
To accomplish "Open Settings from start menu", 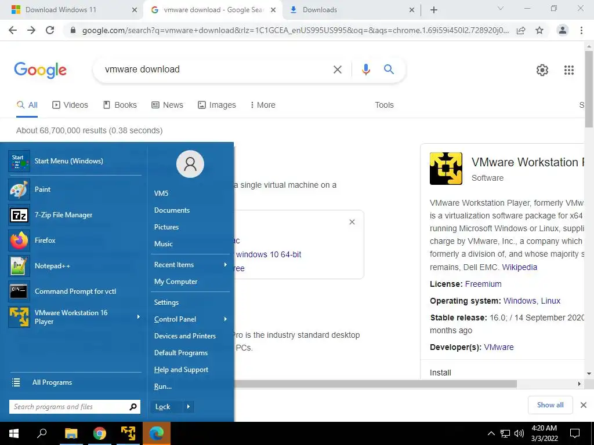I will point(166,302).
